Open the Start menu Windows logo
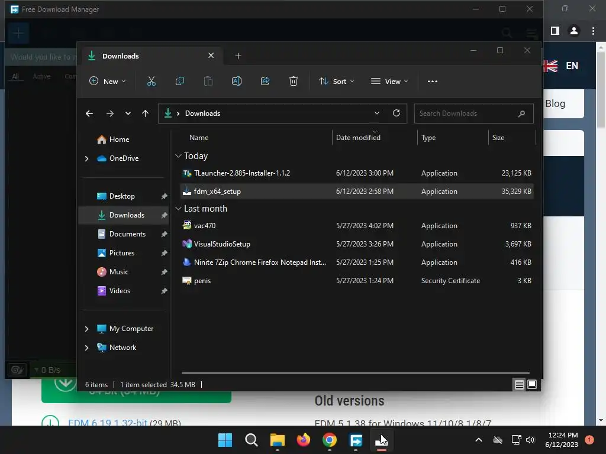This screenshot has width=606, height=454. coord(225,440)
